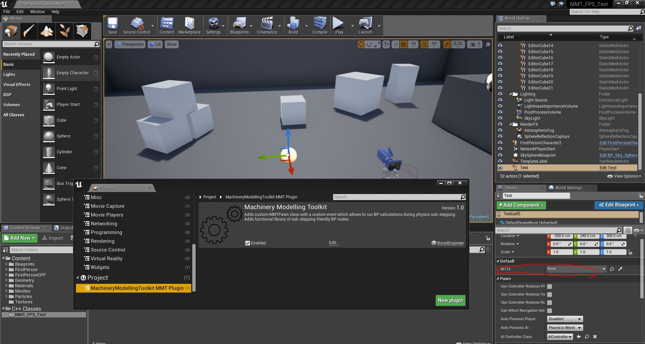Click the Edit... link for the plugin

tap(334, 243)
